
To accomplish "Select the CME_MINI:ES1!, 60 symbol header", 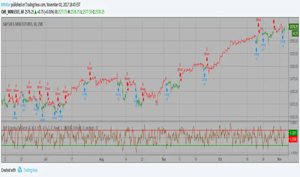I will coord(13,12).
